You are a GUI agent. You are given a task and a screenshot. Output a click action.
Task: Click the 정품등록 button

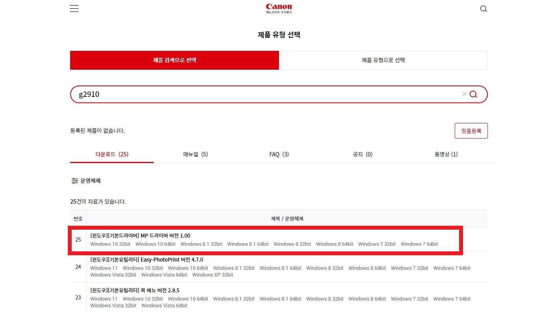(x=471, y=130)
